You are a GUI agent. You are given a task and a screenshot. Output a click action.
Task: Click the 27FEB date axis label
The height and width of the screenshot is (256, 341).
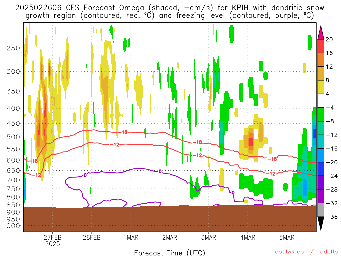point(52,237)
